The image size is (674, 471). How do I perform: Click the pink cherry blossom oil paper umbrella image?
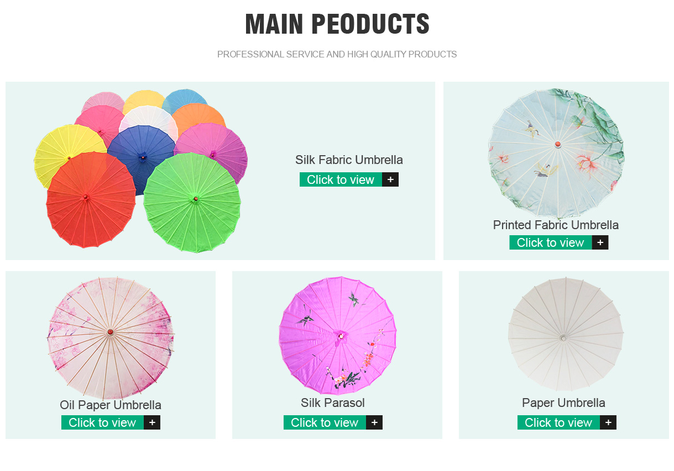click(111, 337)
